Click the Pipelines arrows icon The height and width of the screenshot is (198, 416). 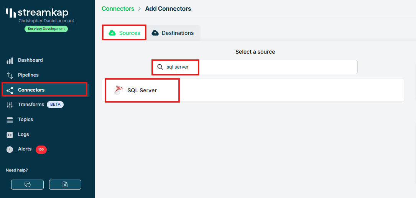click(10, 75)
